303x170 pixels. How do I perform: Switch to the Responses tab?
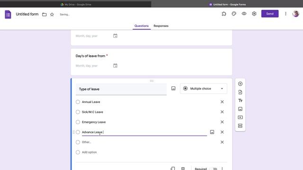tap(161, 26)
